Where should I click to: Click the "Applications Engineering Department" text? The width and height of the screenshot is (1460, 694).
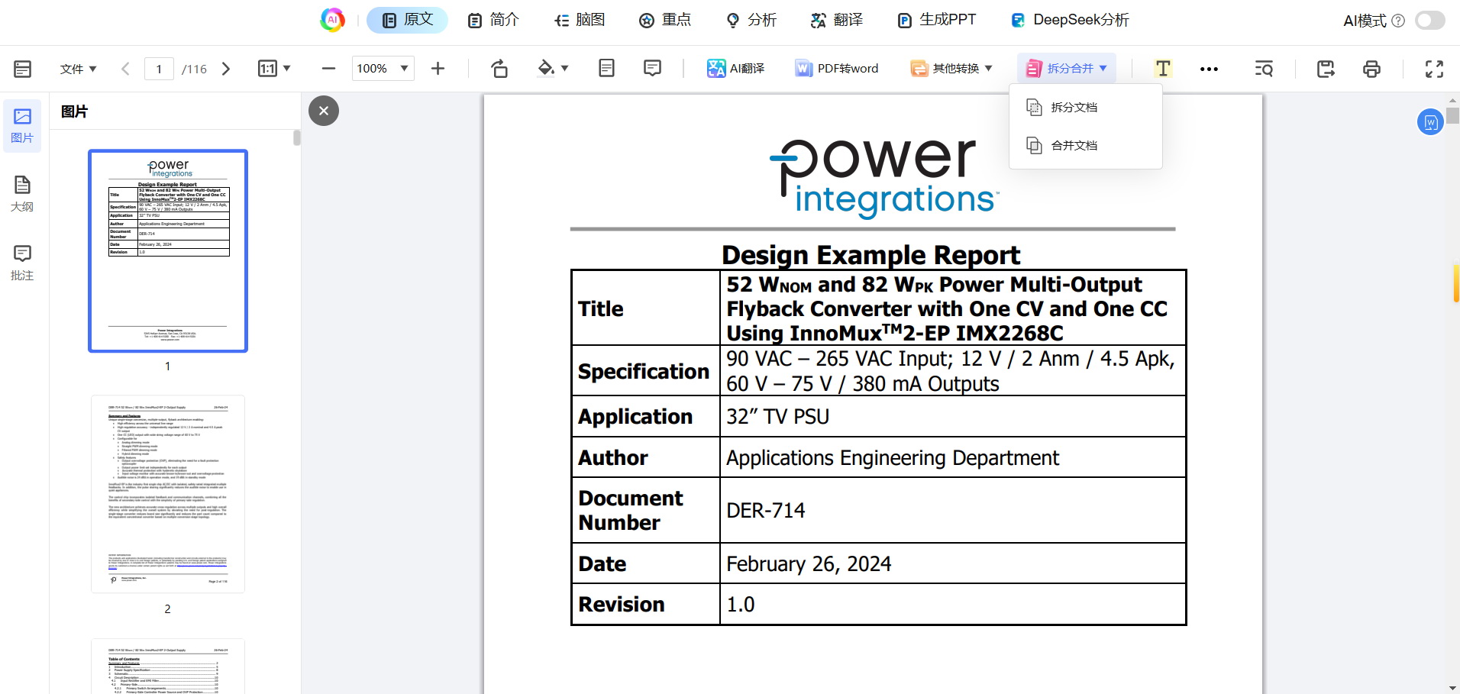point(893,458)
